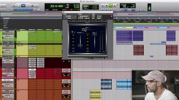
Task: Open The BOOM M volume view dropdown
Action: click(8, 61)
